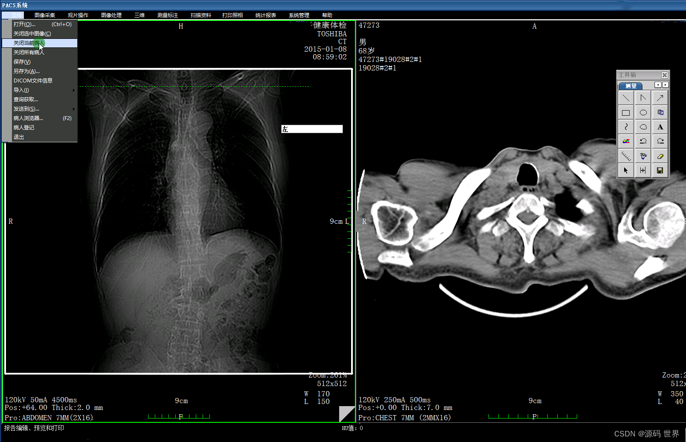
Task: Open the 图像采集 menu
Action: tap(45, 15)
